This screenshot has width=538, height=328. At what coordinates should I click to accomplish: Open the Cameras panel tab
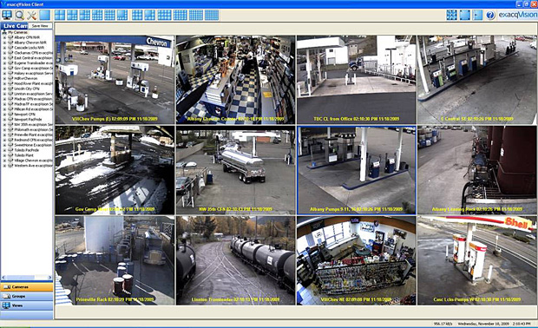point(27,287)
